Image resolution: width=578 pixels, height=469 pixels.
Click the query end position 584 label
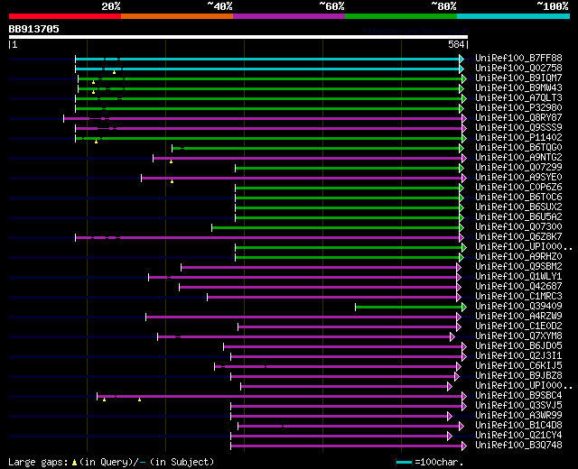coord(456,44)
